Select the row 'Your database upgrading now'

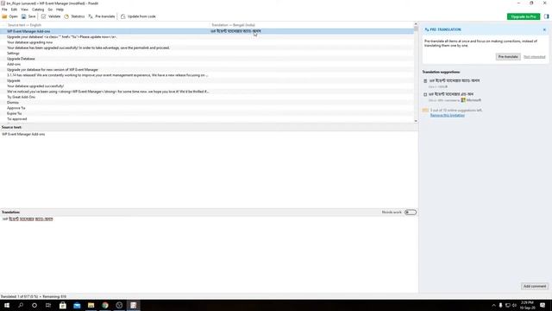207,42
